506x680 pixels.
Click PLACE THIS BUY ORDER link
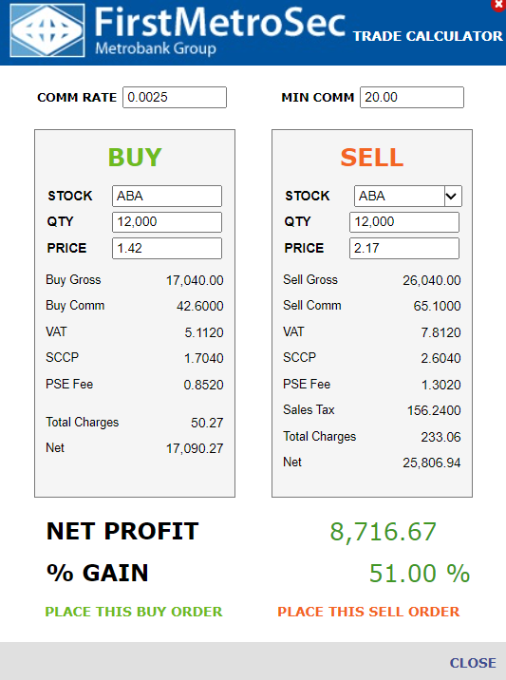(134, 612)
